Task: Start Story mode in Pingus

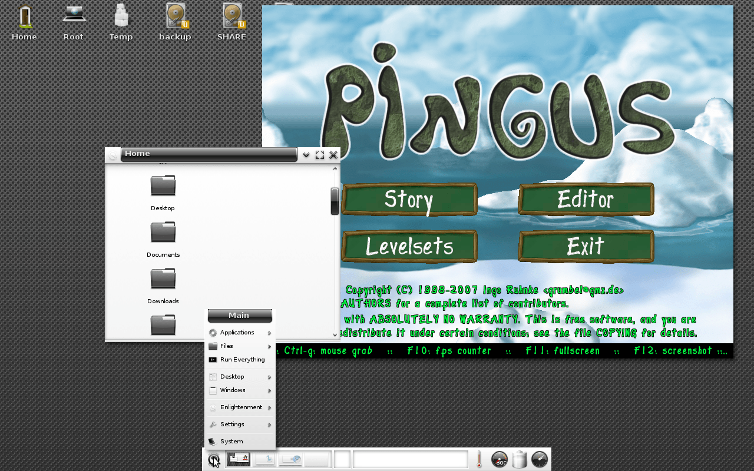Action: click(x=409, y=200)
